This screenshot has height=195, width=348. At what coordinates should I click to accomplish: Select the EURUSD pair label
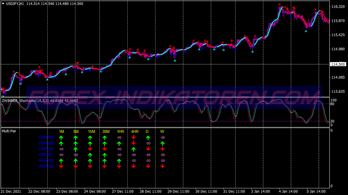pyautogui.click(x=47, y=137)
